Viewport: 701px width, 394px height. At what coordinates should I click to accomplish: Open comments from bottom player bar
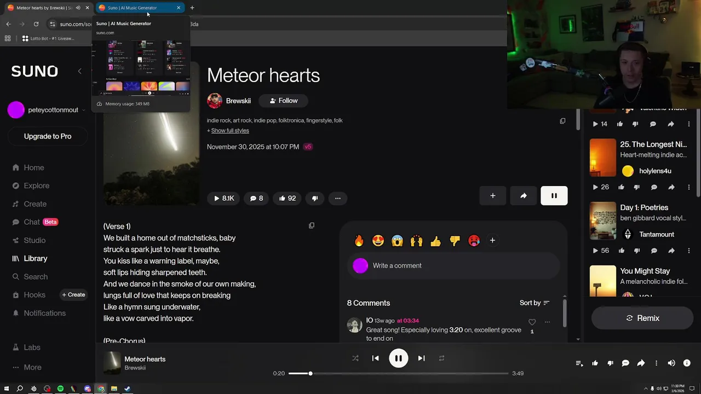[x=625, y=363]
